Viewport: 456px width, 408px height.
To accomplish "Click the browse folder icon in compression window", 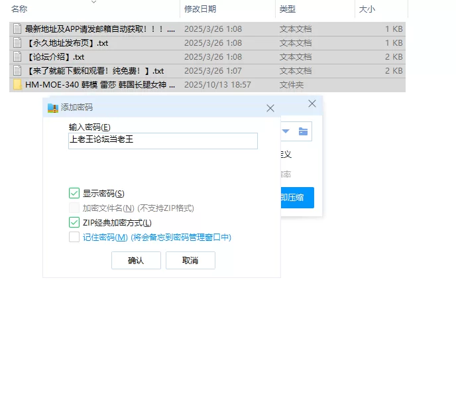I will [x=303, y=131].
